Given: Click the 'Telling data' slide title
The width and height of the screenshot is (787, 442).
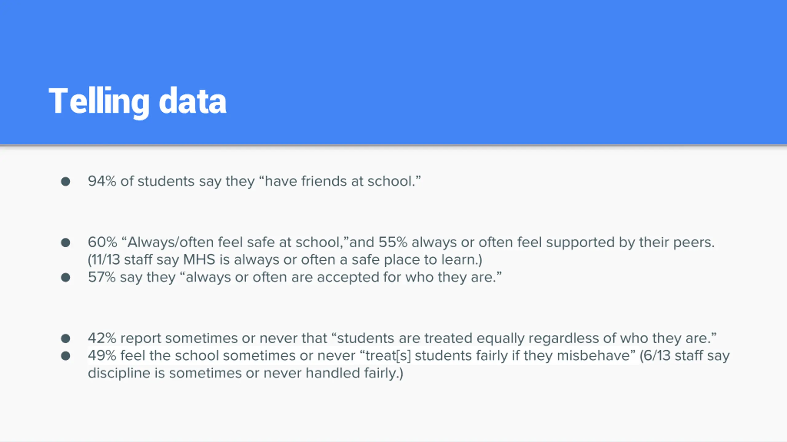Looking at the screenshot, I should pos(137,102).
